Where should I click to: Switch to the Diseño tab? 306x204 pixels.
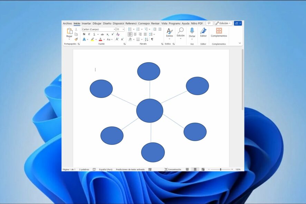click(x=107, y=23)
